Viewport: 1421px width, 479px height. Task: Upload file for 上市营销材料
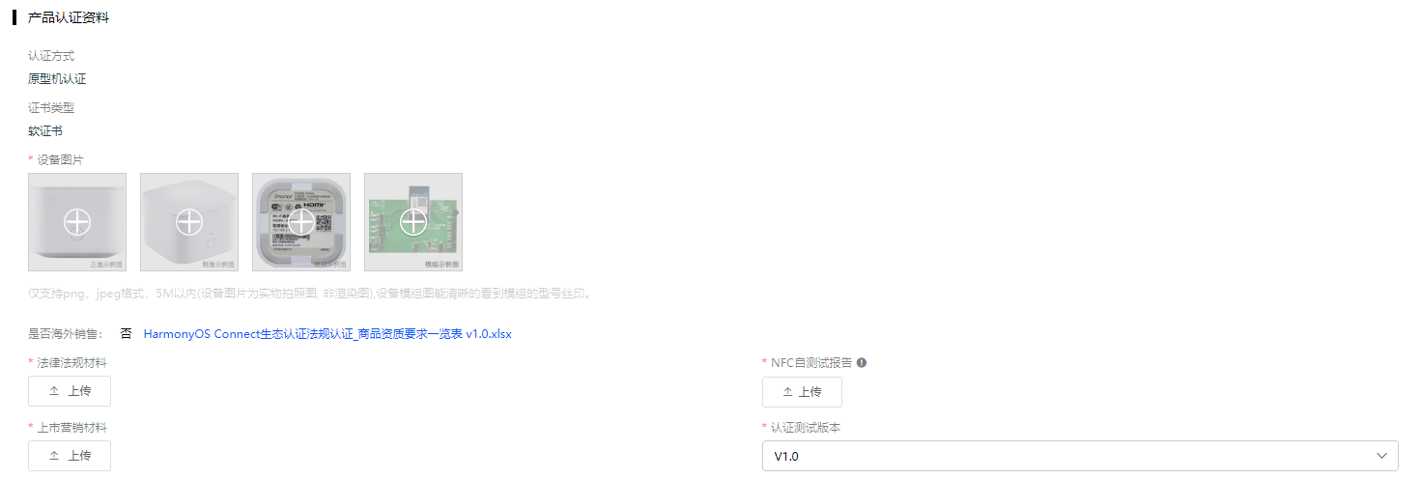[70, 455]
